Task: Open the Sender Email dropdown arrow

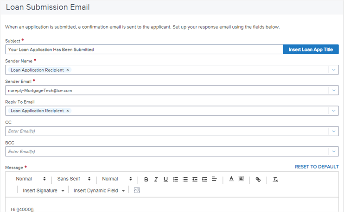Action: coord(334,90)
